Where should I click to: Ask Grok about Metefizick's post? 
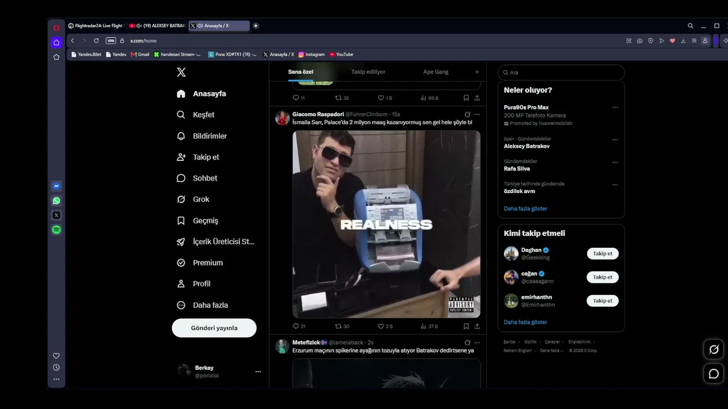coord(468,343)
